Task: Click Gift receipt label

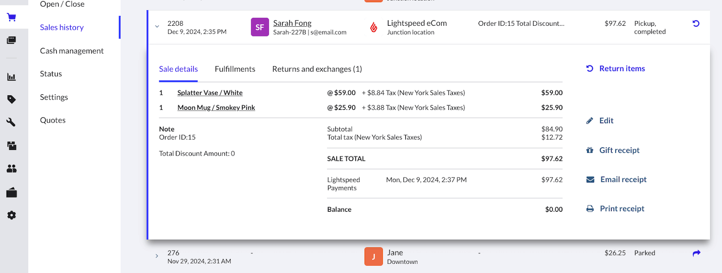Action: coord(619,150)
